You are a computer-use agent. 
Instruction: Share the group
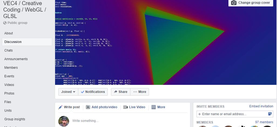[x=121, y=92]
